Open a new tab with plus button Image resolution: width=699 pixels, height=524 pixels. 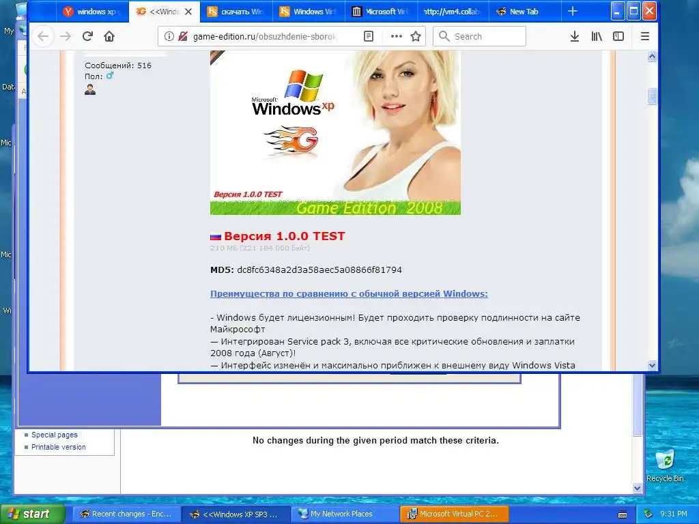click(x=573, y=12)
